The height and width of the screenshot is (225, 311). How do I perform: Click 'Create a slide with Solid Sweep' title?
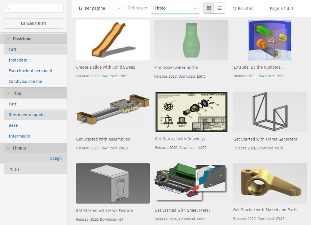tap(106, 67)
